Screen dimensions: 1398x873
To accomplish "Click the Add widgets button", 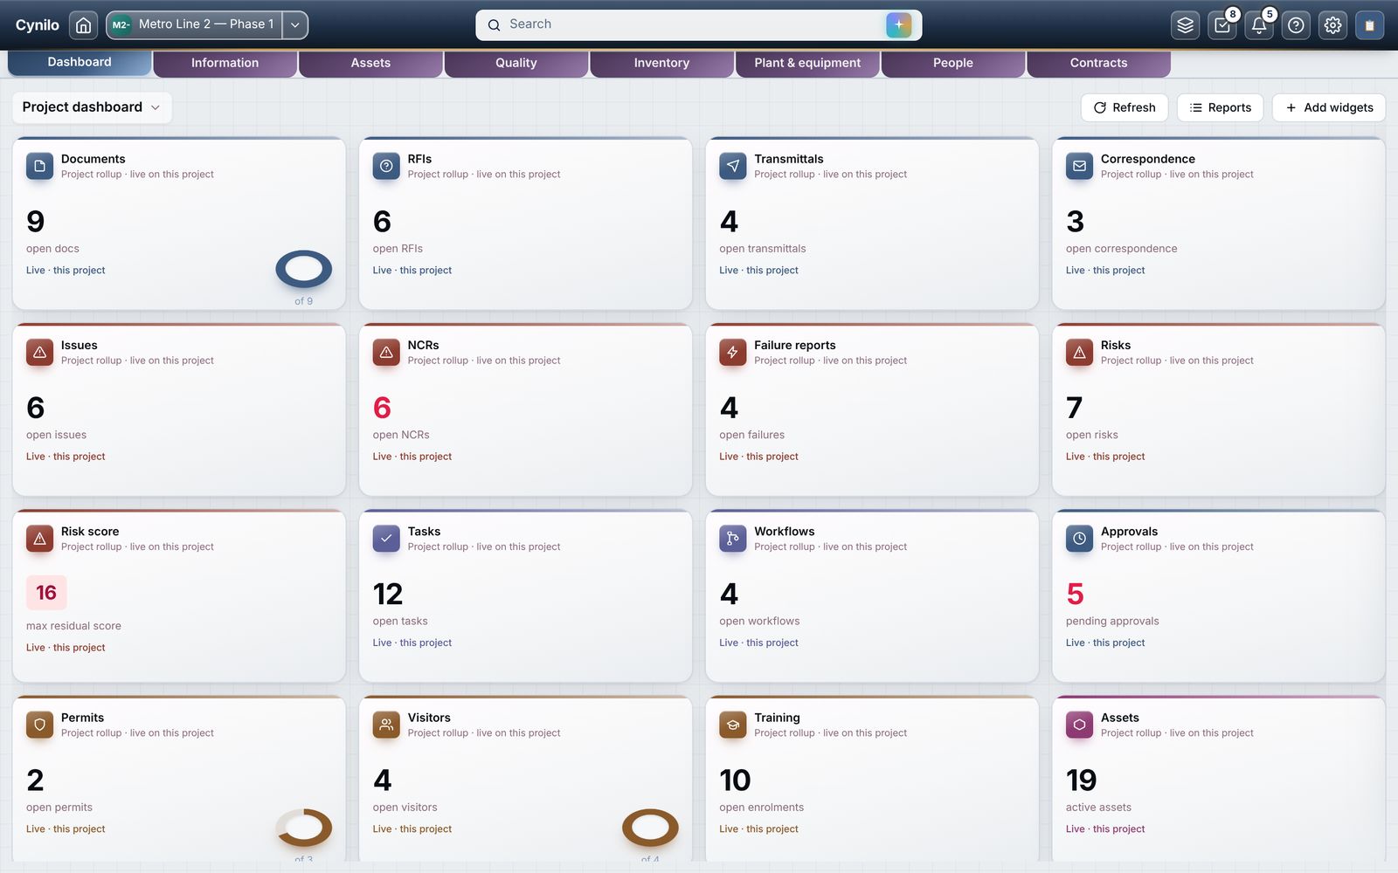I will point(1329,107).
